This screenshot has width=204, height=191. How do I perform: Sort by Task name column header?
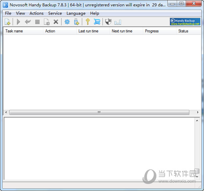[x=23, y=31]
